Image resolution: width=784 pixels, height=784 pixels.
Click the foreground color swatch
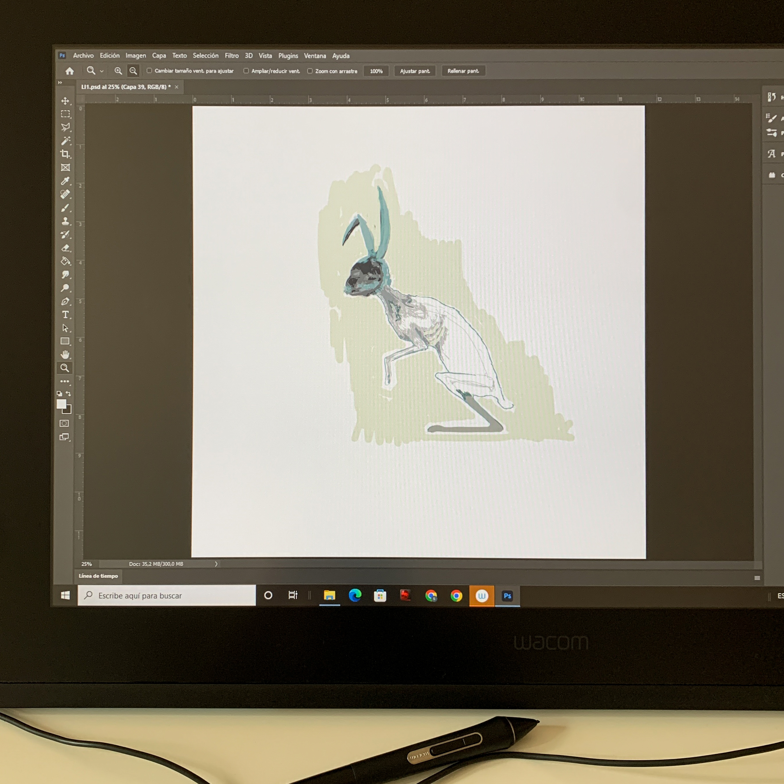point(61,404)
